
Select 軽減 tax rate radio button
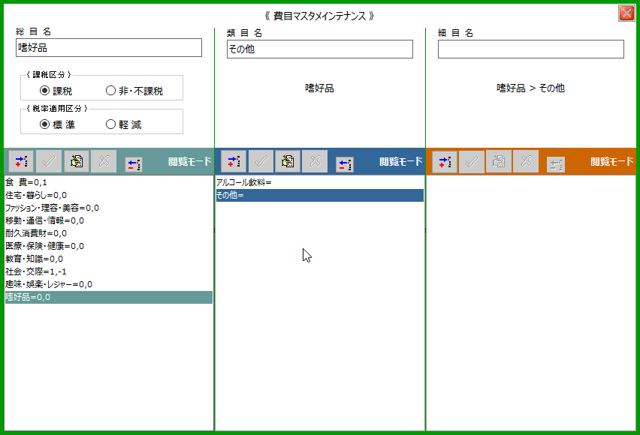124,124
